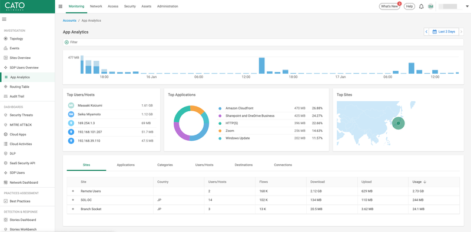Switch to the Users/Hosts tab
The height and width of the screenshot is (232, 471).
[204, 165]
